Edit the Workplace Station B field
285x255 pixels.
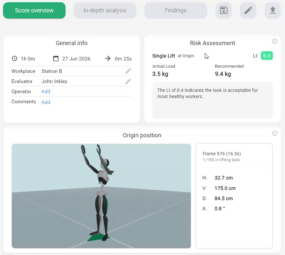[x=128, y=71]
